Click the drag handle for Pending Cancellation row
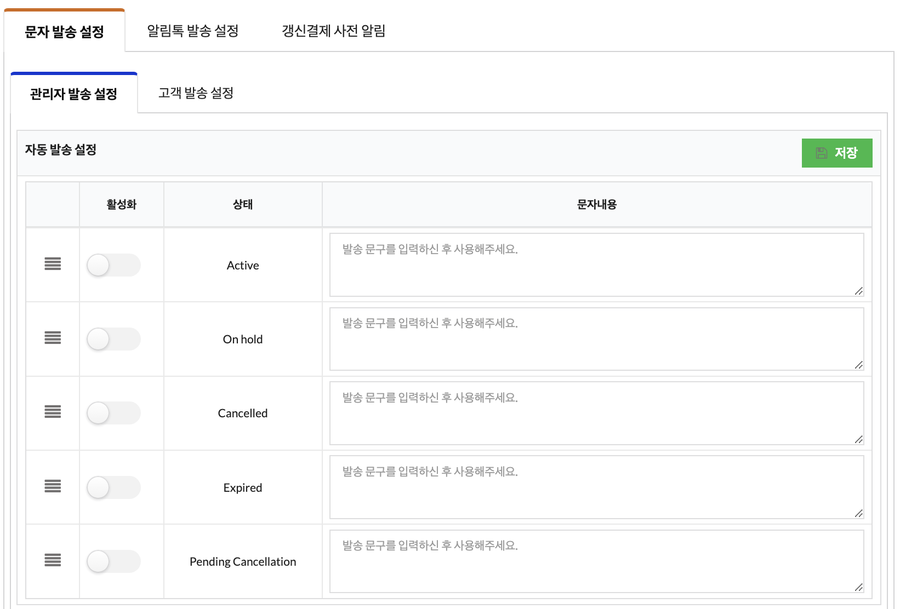This screenshot has height=609, width=900. pyautogui.click(x=53, y=560)
